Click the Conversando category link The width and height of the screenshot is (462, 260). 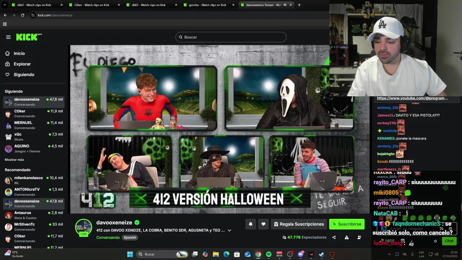click(108, 238)
